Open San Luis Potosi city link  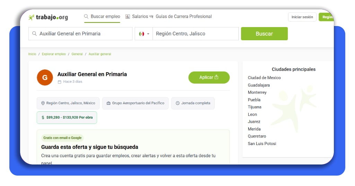262,144
